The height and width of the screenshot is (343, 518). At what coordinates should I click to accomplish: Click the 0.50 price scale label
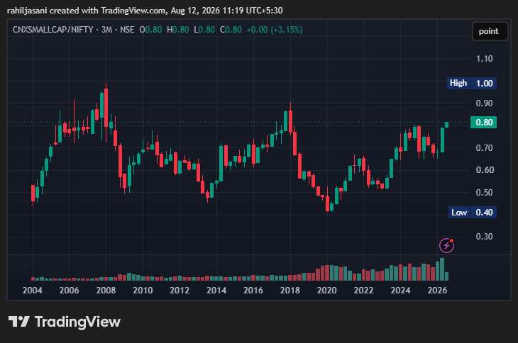click(484, 192)
